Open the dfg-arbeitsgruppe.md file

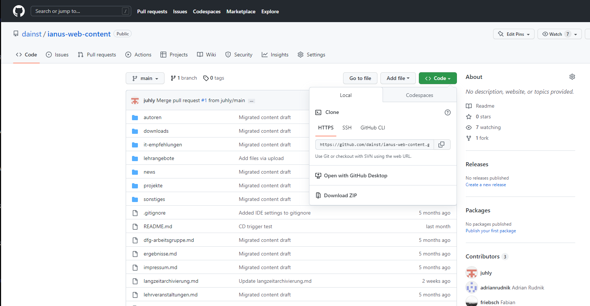[x=169, y=240]
